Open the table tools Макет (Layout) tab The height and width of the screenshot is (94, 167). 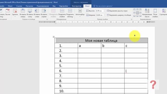(87, 6)
